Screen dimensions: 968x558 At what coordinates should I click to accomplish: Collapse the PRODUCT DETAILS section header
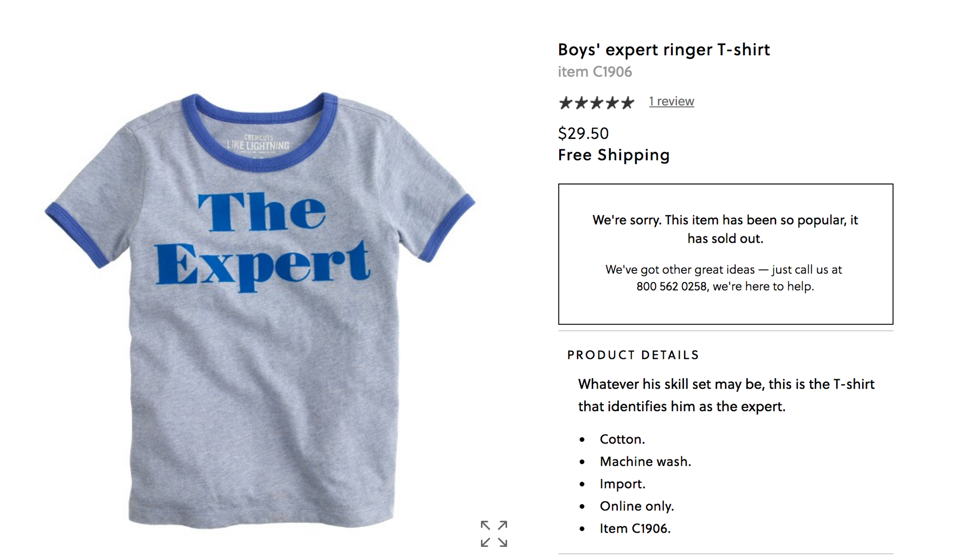point(633,355)
